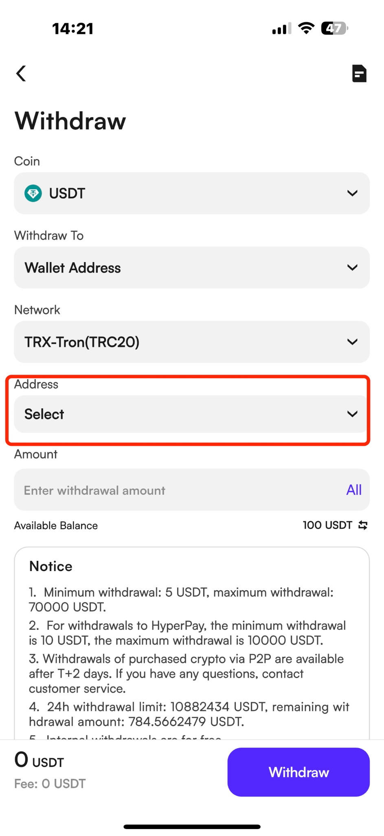
Task: Tap the All amount link
Action: 354,490
